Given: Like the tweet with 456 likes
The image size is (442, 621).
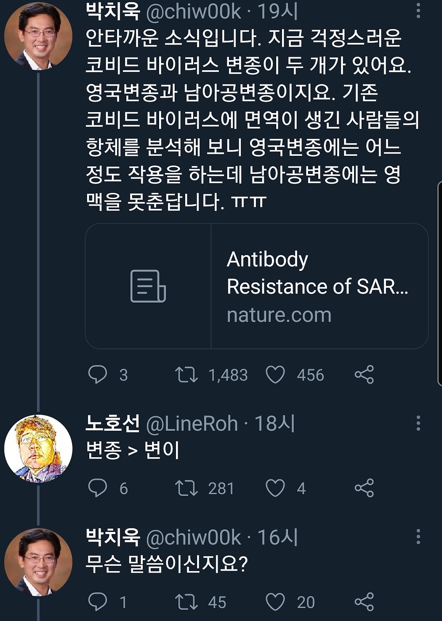Looking at the screenshot, I should click(275, 374).
